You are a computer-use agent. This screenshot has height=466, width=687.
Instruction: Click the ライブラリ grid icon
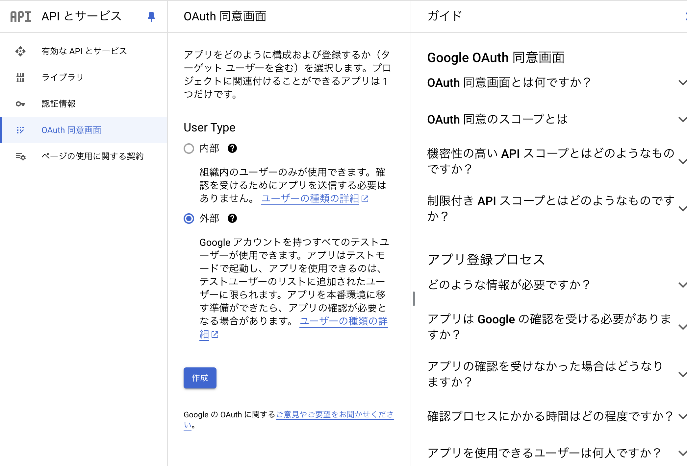[20, 78]
